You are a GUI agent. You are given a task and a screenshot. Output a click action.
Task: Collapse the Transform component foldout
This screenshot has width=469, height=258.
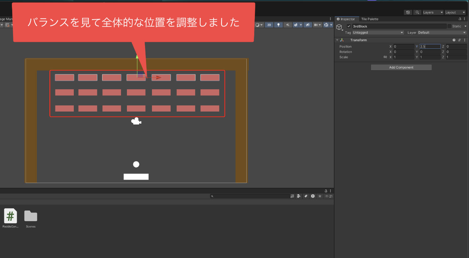(337, 40)
